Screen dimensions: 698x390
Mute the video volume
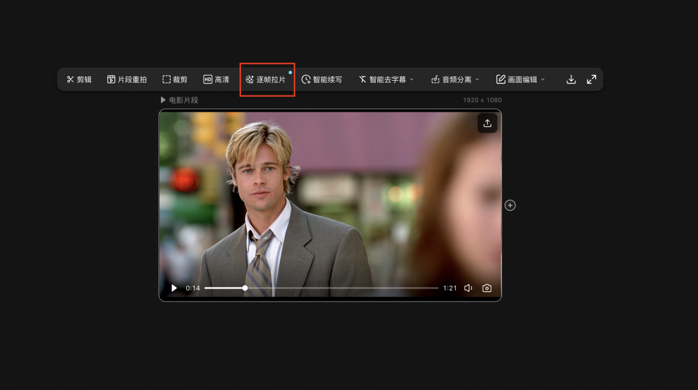(x=469, y=288)
